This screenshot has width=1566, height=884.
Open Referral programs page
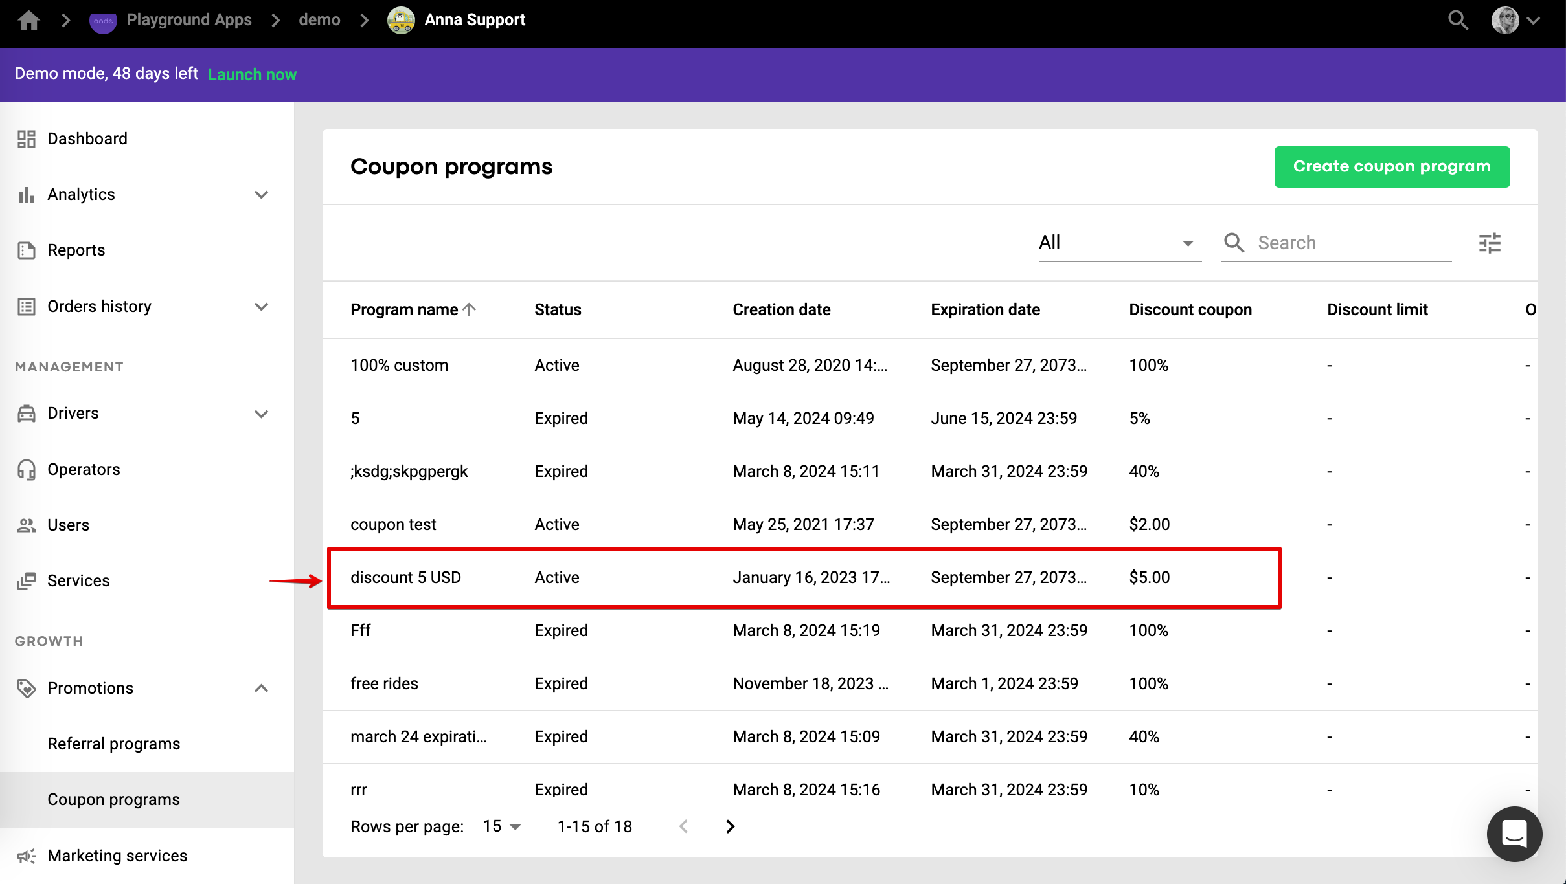(x=114, y=744)
